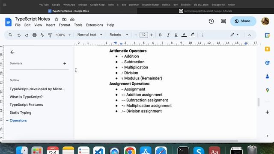The width and height of the screenshot is (274, 154).
Task: Hide the menus with caret arrow
Action: [x=250, y=35]
